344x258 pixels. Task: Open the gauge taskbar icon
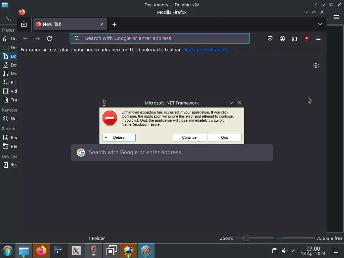point(146,251)
